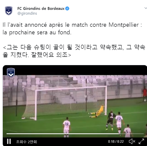Click the 조회수 2만회 view count
147x146 pixels.
click(x=26, y=142)
